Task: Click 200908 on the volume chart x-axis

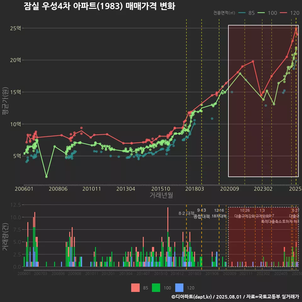Action: 75,273
